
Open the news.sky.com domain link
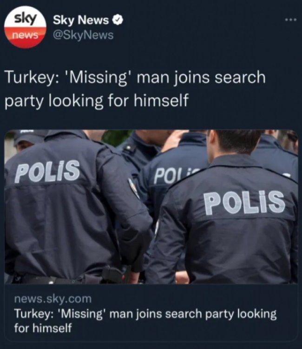pyautogui.click(x=53, y=298)
